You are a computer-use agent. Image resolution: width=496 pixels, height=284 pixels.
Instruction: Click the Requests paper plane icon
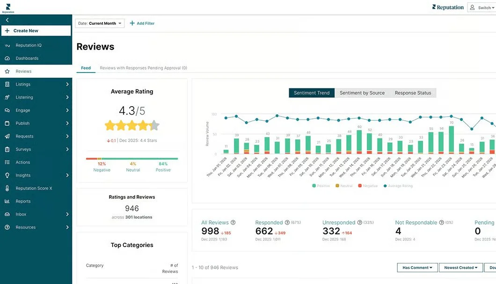[7, 136]
